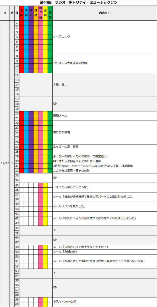Select the purple 宮田 header cell

(31, 13)
